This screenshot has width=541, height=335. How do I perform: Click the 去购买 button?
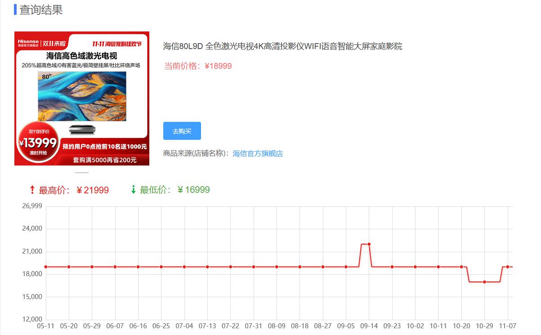(x=182, y=131)
